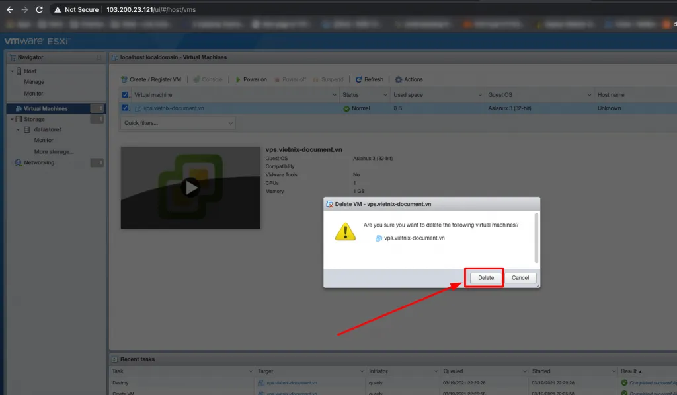Sort Recent tasks by the Result column
Image resolution: width=677 pixels, height=395 pixels.
[631, 371]
